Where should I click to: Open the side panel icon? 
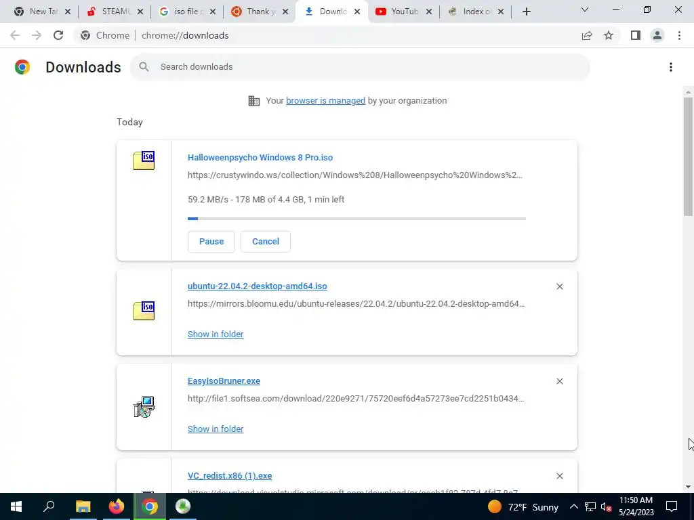pos(636,35)
